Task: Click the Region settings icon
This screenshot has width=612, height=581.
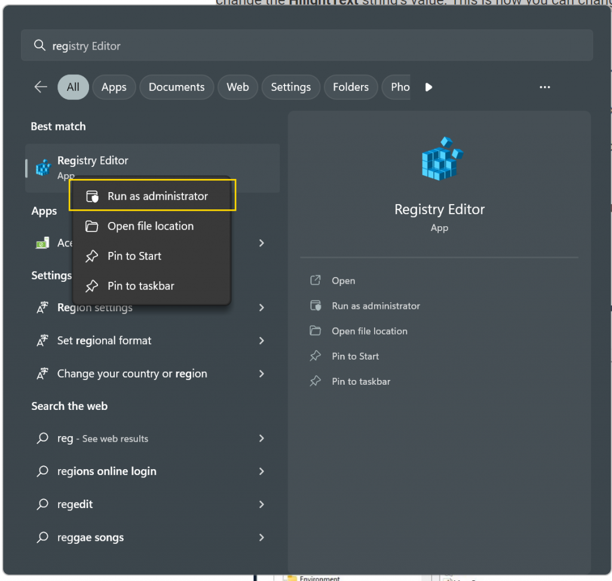Action: click(42, 308)
